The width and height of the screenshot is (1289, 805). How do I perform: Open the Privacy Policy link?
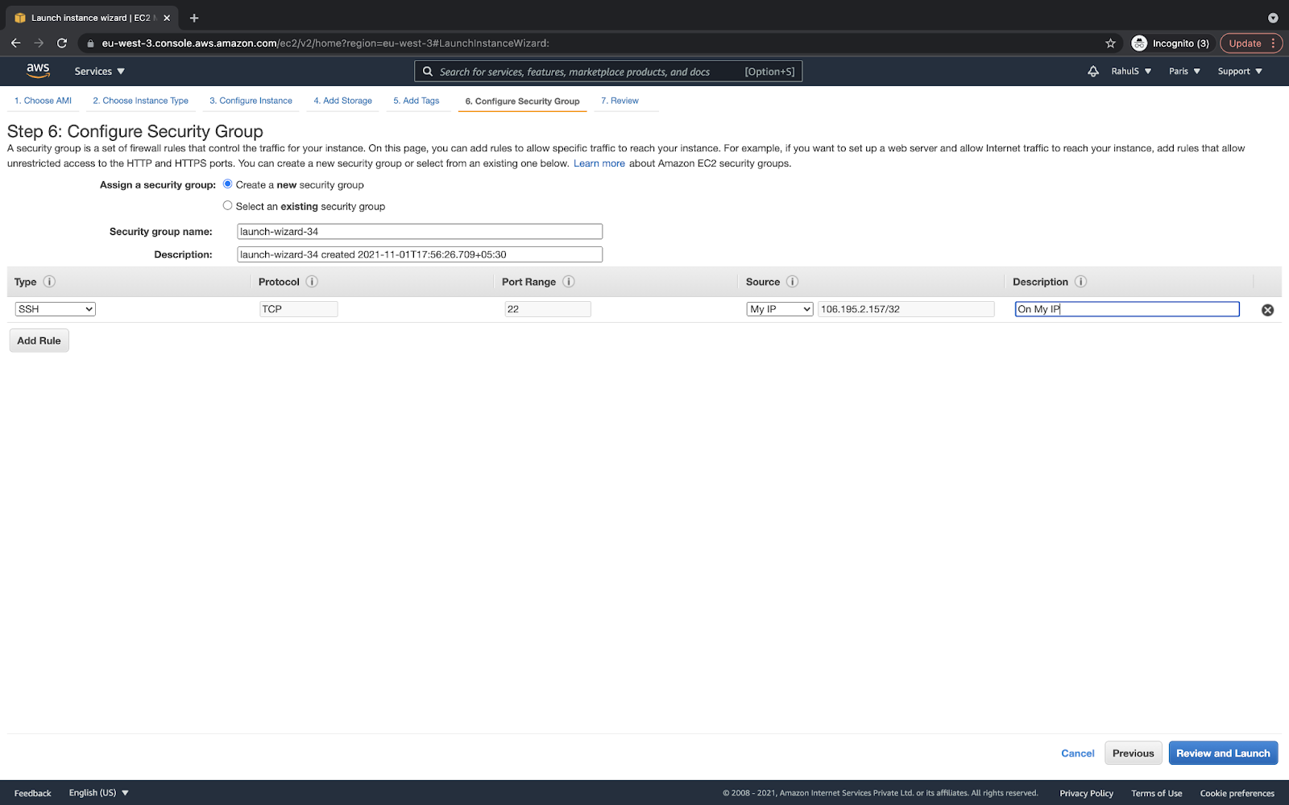click(x=1087, y=793)
